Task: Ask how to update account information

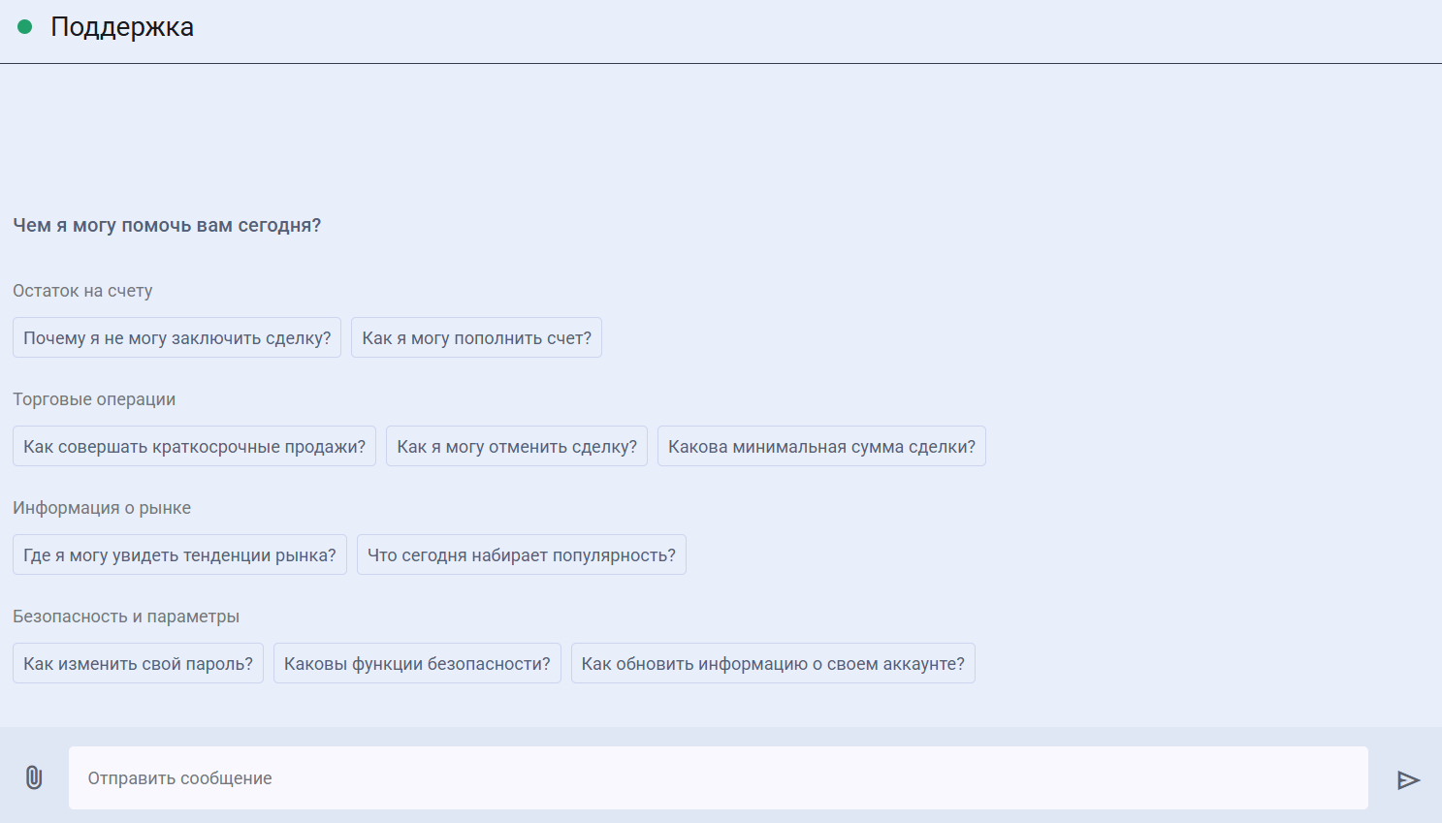Action: click(773, 663)
